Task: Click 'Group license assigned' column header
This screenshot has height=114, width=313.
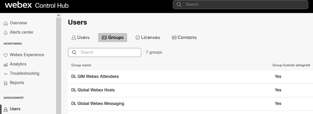Action: (291, 65)
